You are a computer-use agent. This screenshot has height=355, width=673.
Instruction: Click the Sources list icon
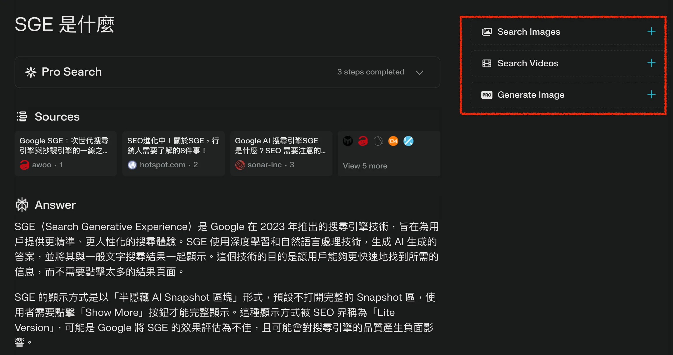click(x=22, y=116)
